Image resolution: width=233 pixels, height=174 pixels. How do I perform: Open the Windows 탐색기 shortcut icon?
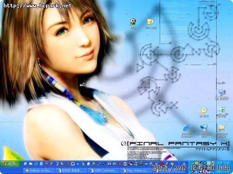click(x=222, y=131)
